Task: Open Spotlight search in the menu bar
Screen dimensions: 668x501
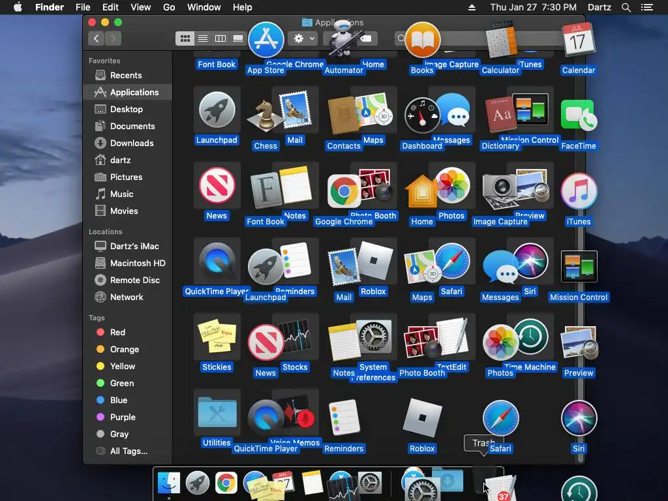Action: (626, 7)
